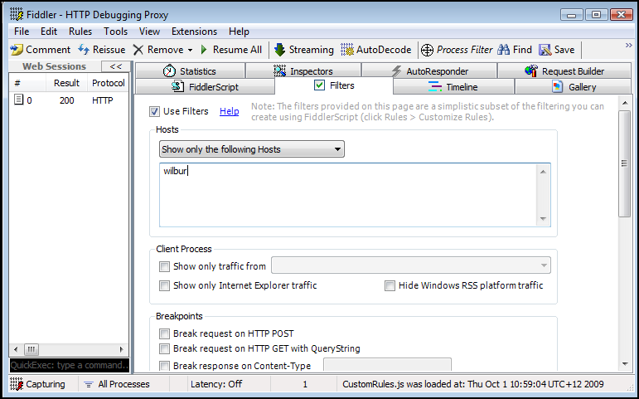The image size is (639, 399).
Task: Open the Rules menu
Action: (80, 32)
